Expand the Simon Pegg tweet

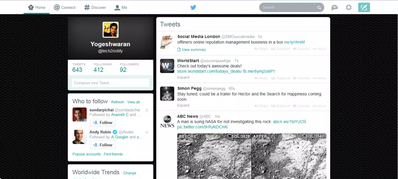[183, 105]
